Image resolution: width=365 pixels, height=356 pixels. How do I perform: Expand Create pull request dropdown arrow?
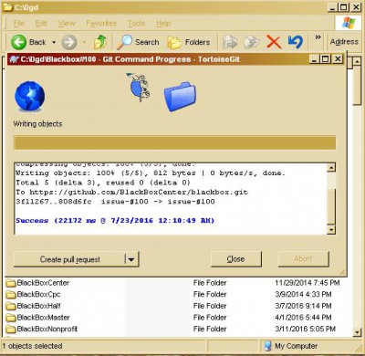point(131,259)
